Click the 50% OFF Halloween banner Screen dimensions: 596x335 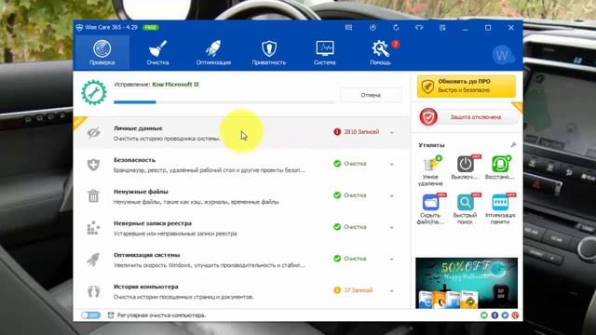467,283
